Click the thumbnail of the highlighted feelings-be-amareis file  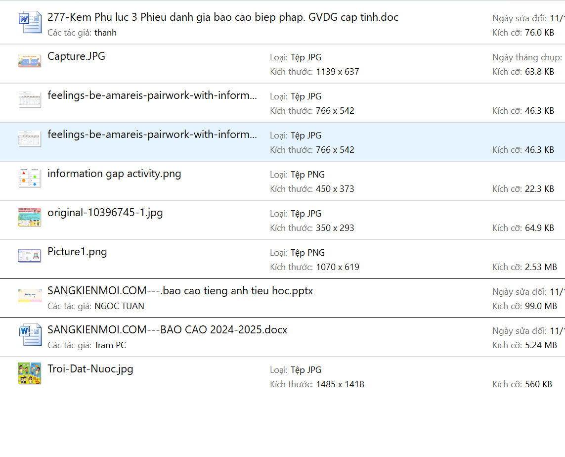(x=30, y=138)
